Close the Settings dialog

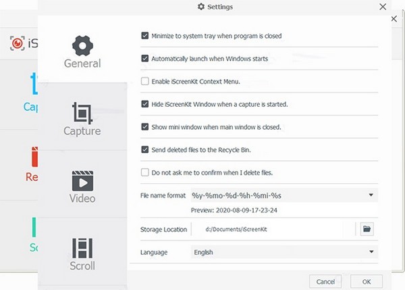383,7
